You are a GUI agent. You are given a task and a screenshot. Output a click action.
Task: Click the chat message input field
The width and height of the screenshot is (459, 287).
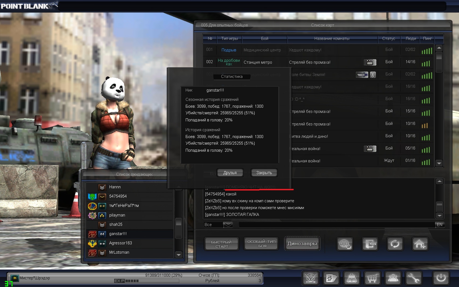[337, 225]
